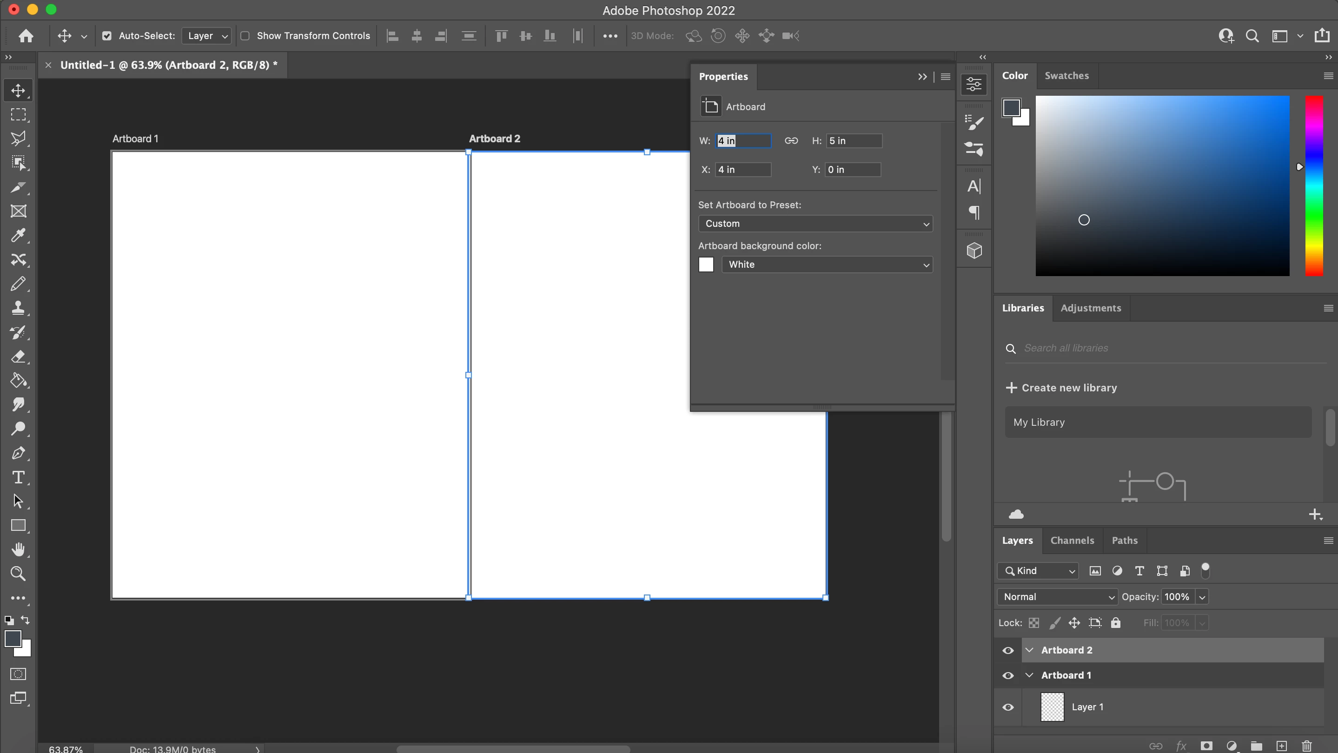This screenshot has height=753, width=1338.
Task: Select the Eraser tool
Action: coord(18,357)
